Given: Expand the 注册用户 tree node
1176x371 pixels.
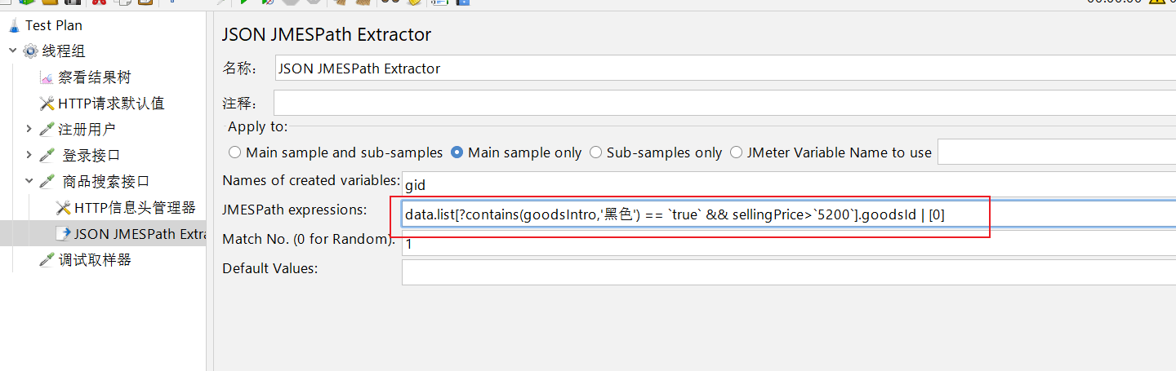Looking at the screenshot, I should tap(29, 130).
